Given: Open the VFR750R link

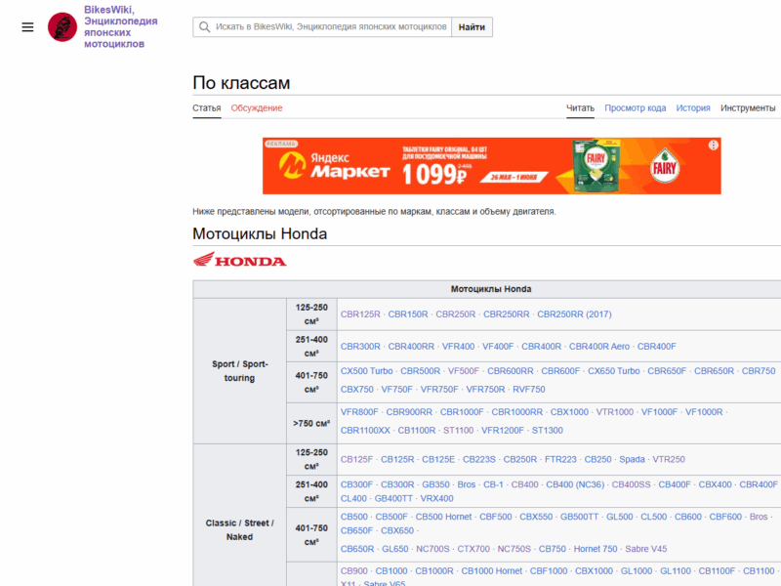Looking at the screenshot, I should pos(485,390).
